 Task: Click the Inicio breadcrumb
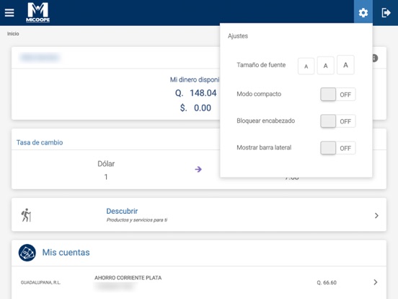tap(13, 34)
